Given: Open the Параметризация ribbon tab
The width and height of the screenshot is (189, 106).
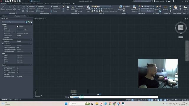Looking at the screenshot, I should coord(26,4).
